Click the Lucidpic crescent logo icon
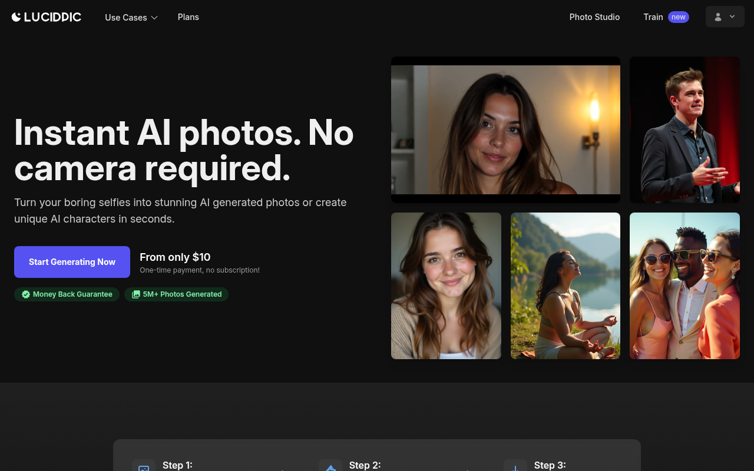Image resolution: width=754 pixels, height=471 pixels. click(x=16, y=16)
